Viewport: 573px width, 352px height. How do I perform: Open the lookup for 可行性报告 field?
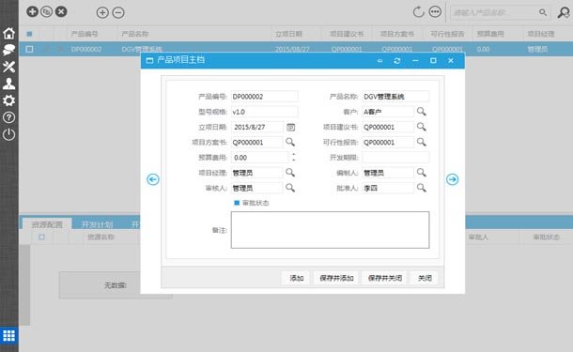pos(422,142)
